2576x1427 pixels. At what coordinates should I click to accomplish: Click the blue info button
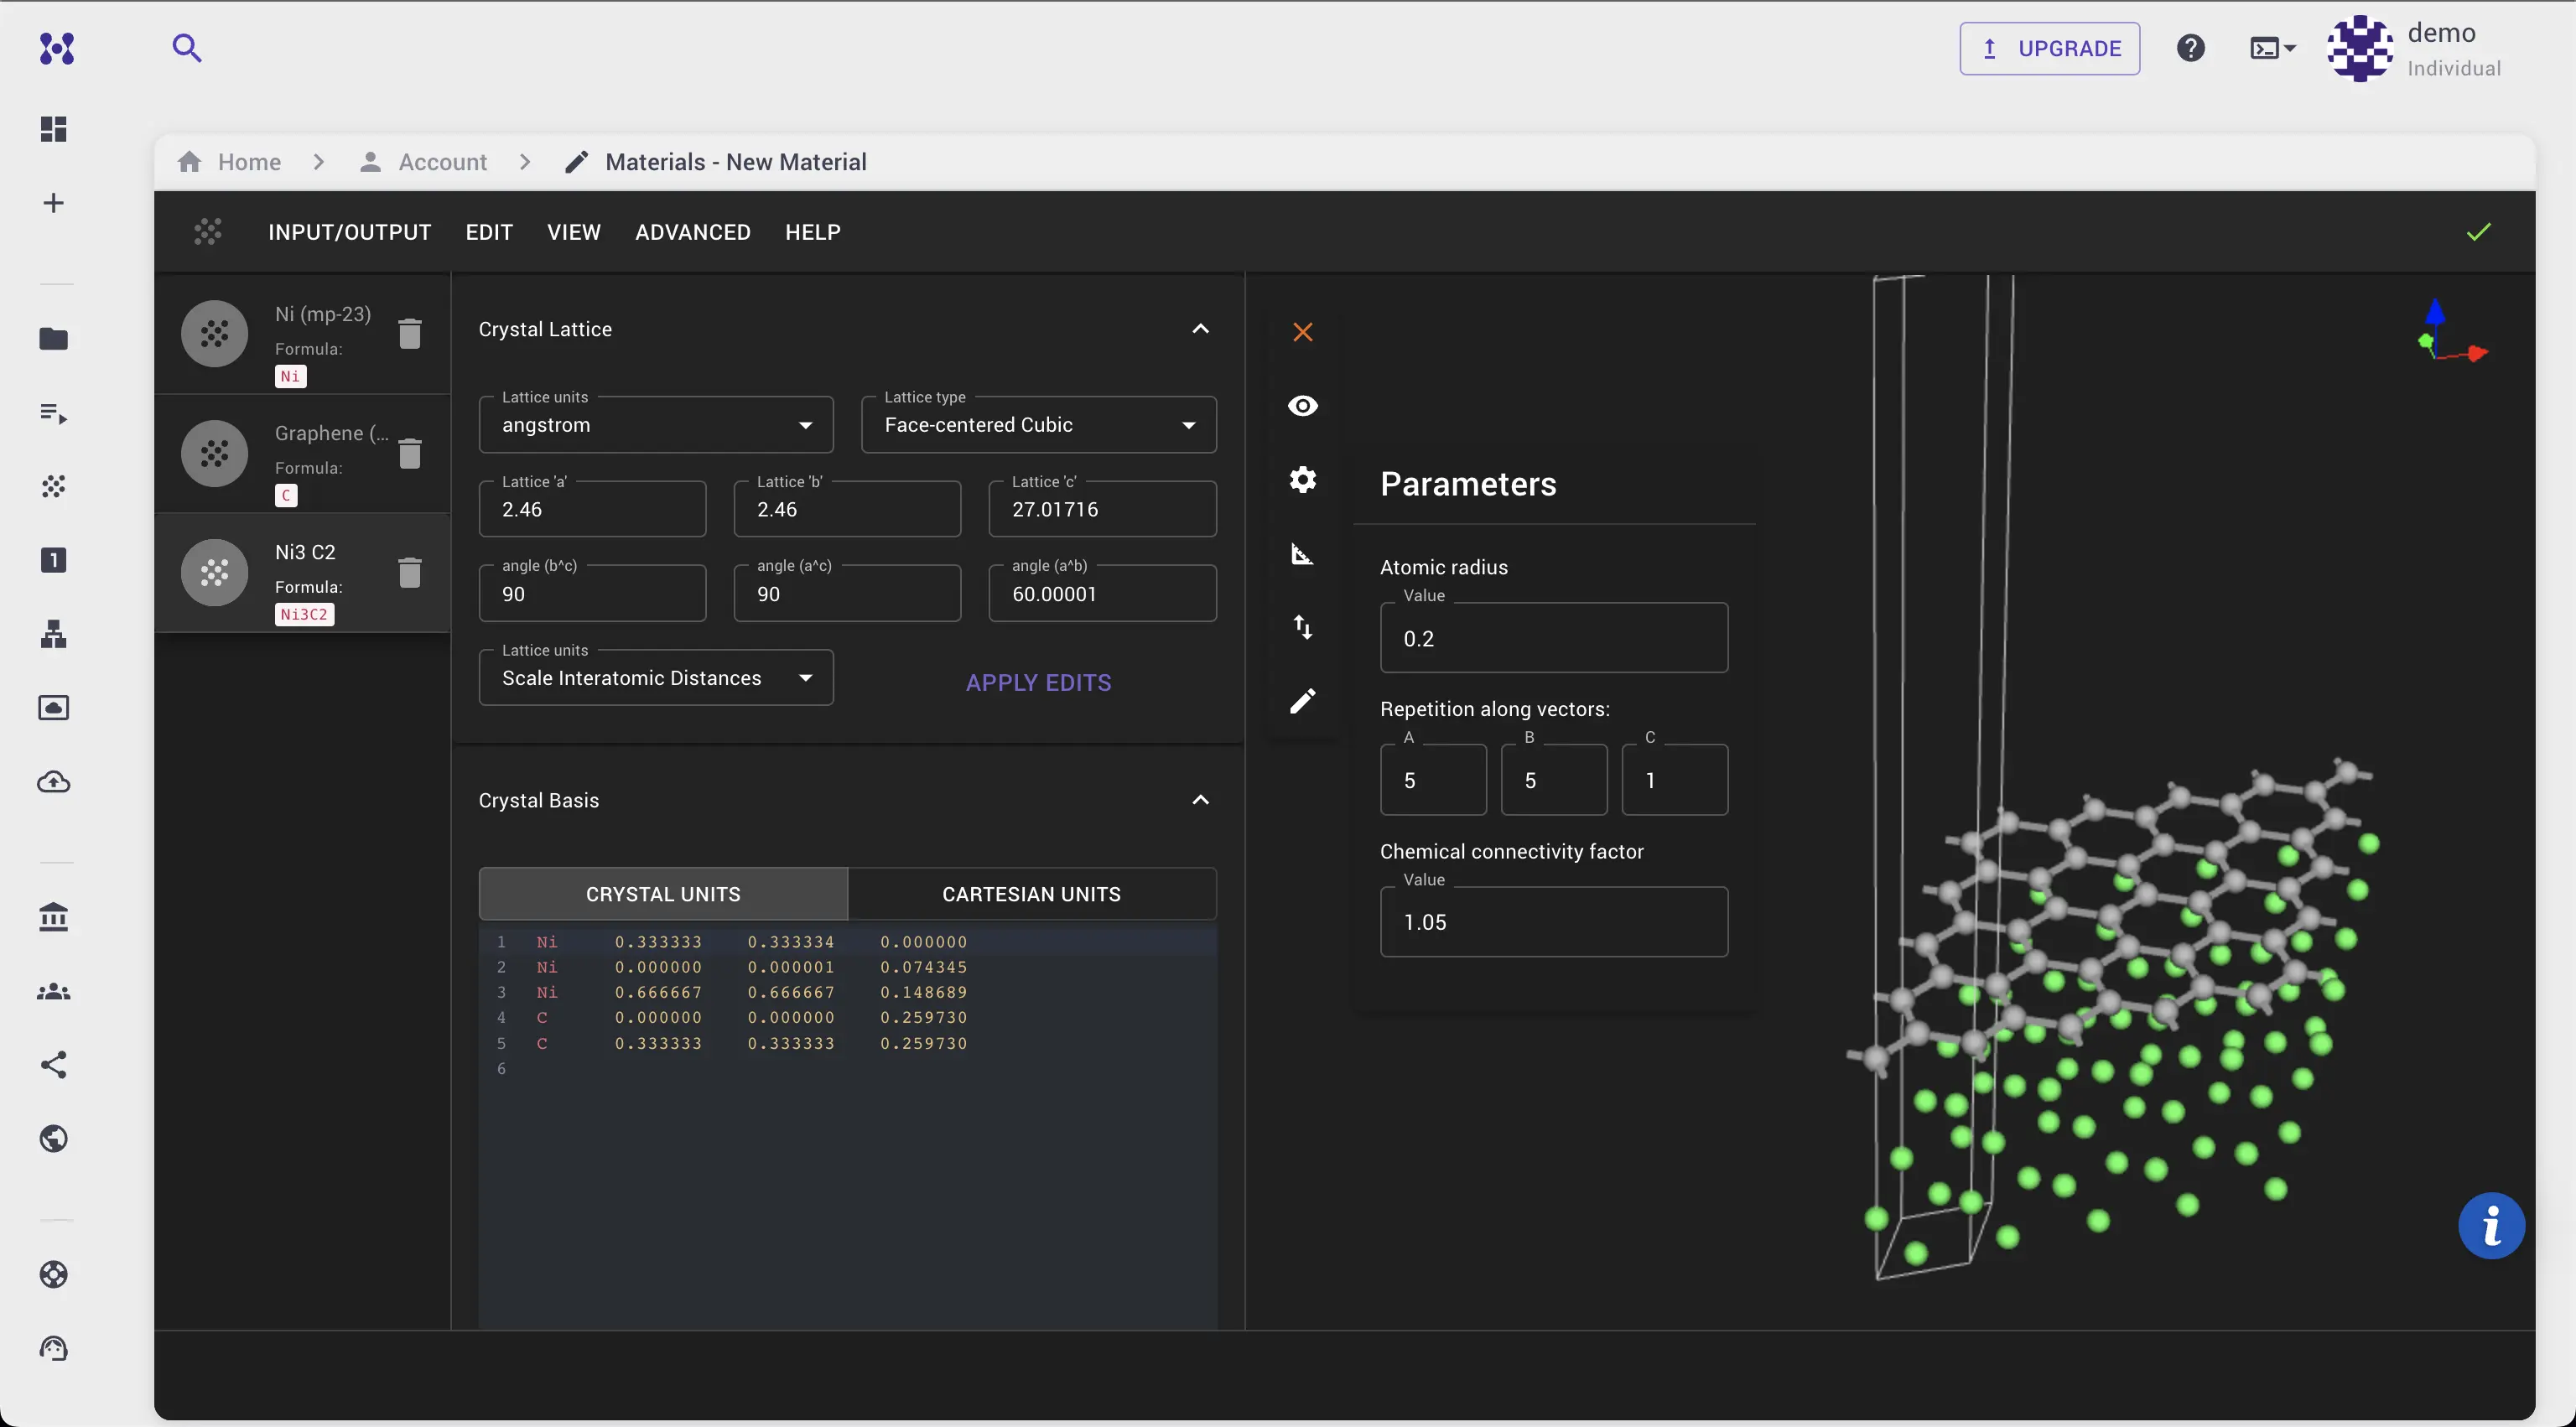[x=2491, y=1226]
